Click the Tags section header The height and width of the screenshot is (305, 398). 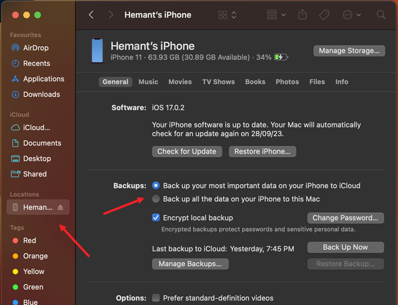[17, 228]
